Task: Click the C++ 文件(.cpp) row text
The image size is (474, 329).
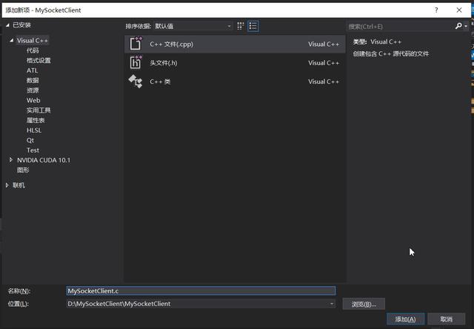Action: [x=171, y=44]
